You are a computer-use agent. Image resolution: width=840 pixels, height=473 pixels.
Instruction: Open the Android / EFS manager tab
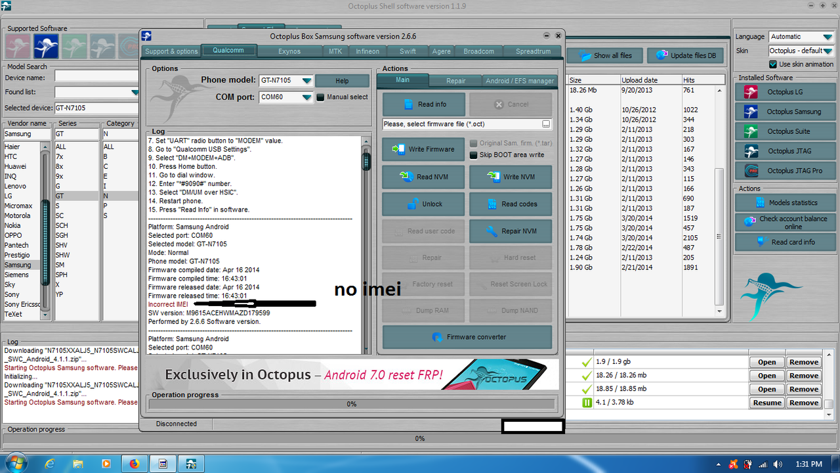pos(520,81)
